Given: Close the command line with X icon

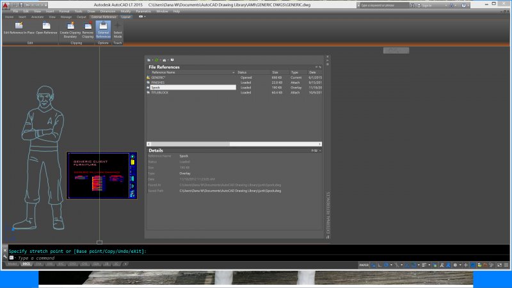Looking at the screenshot, I should [5, 250].
